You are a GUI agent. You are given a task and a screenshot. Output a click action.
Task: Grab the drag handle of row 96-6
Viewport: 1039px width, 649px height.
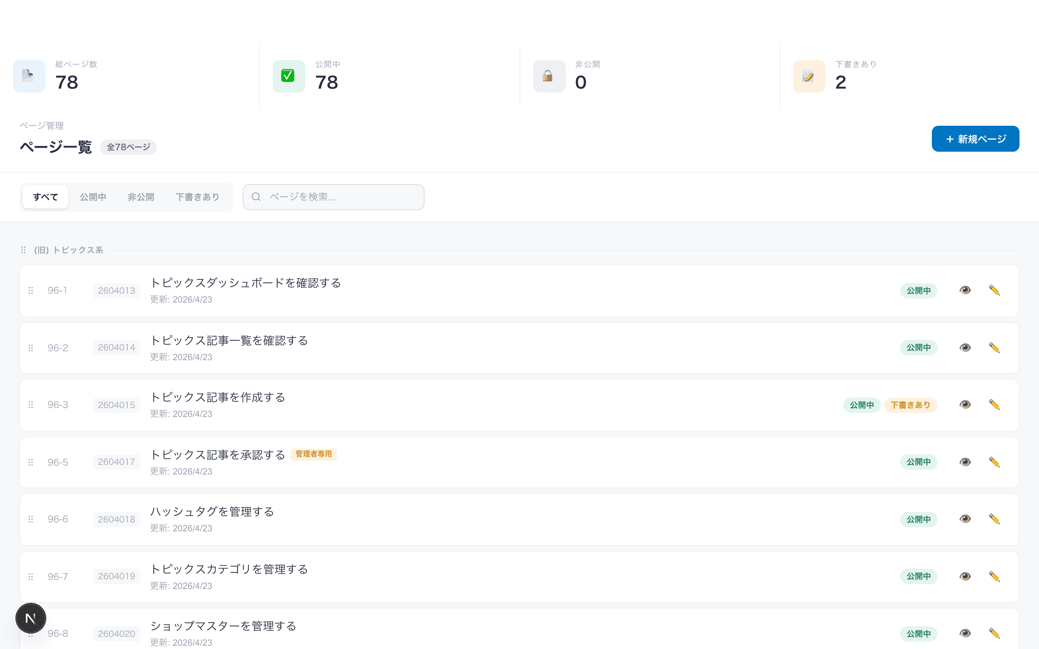(x=31, y=519)
